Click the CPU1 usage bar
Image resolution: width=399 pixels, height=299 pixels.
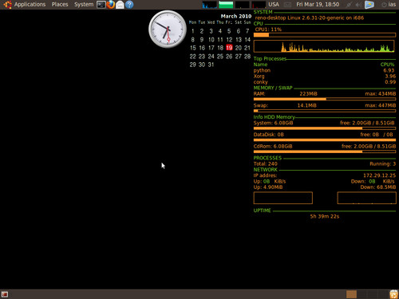click(x=325, y=35)
